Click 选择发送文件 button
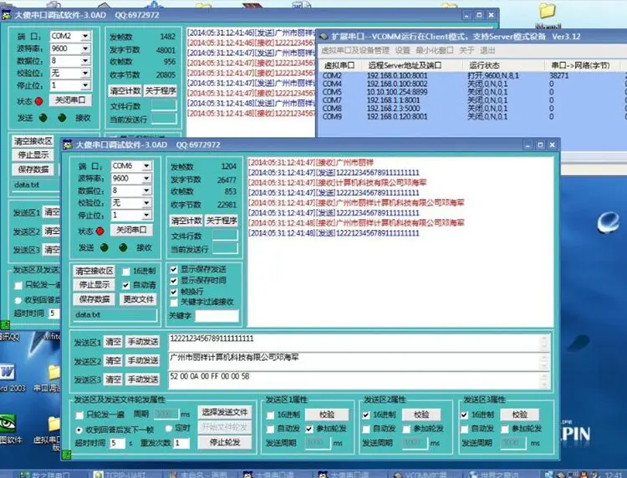This screenshot has height=478, width=627. pyautogui.click(x=225, y=413)
